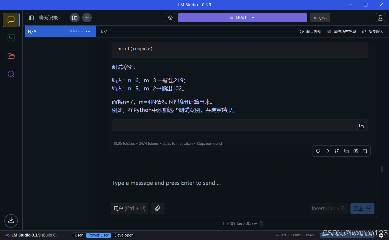
Task: Click the chat scrollbar thumb
Action: point(381,169)
